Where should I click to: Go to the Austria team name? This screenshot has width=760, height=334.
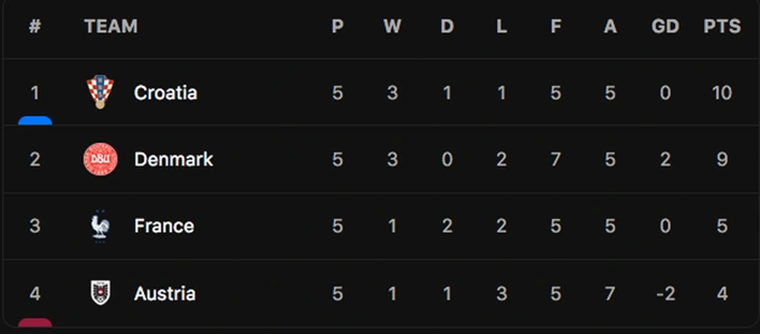click(164, 293)
